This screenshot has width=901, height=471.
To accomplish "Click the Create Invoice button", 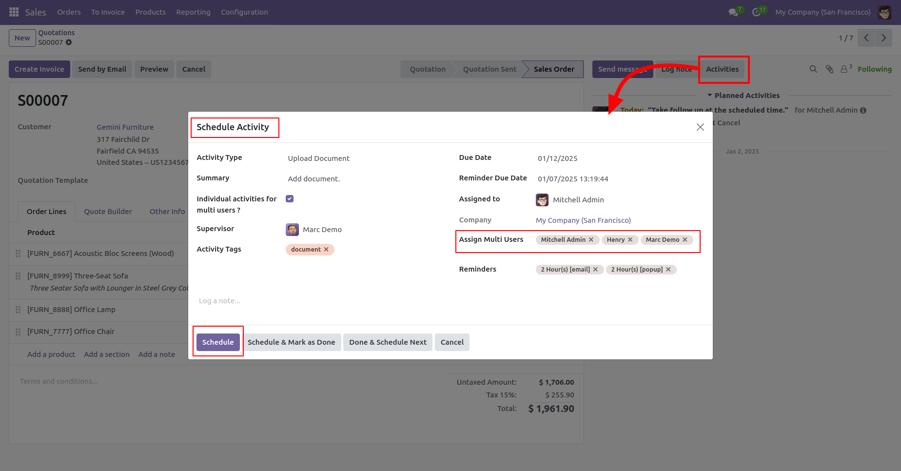I will click(x=39, y=69).
